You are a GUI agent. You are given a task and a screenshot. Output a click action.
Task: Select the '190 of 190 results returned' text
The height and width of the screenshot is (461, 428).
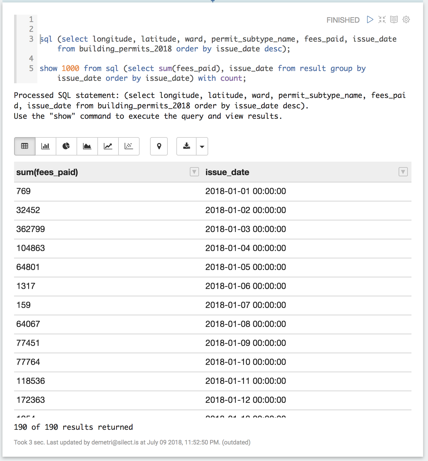[73, 427]
